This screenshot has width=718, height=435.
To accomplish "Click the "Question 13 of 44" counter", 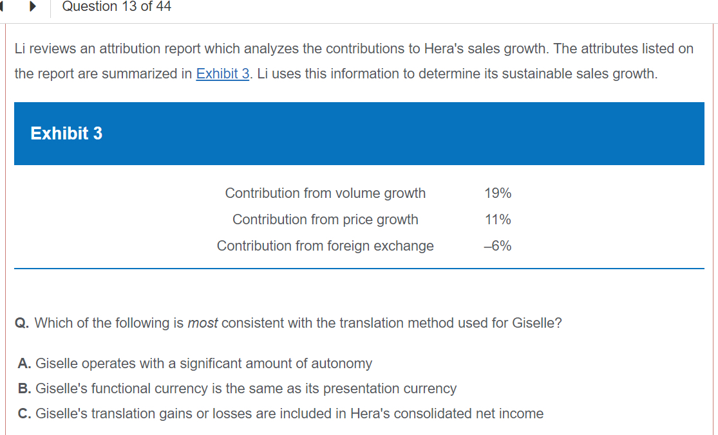I will click(117, 7).
